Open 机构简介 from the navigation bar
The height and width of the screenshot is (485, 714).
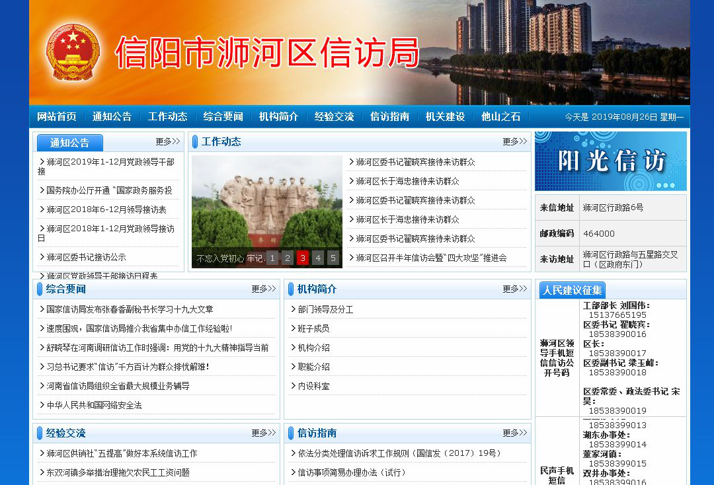[279, 116]
